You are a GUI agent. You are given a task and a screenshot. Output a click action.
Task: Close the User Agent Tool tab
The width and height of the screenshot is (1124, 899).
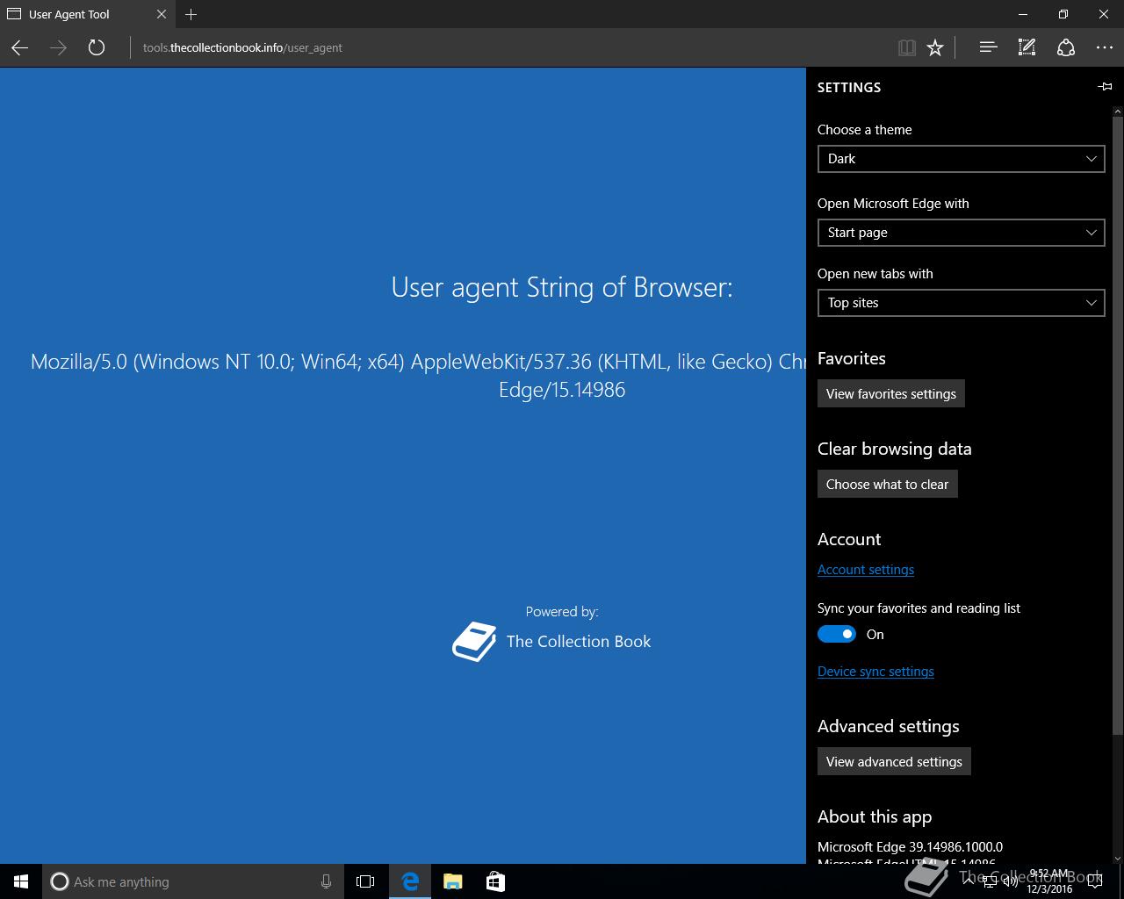click(x=162, y=14)
